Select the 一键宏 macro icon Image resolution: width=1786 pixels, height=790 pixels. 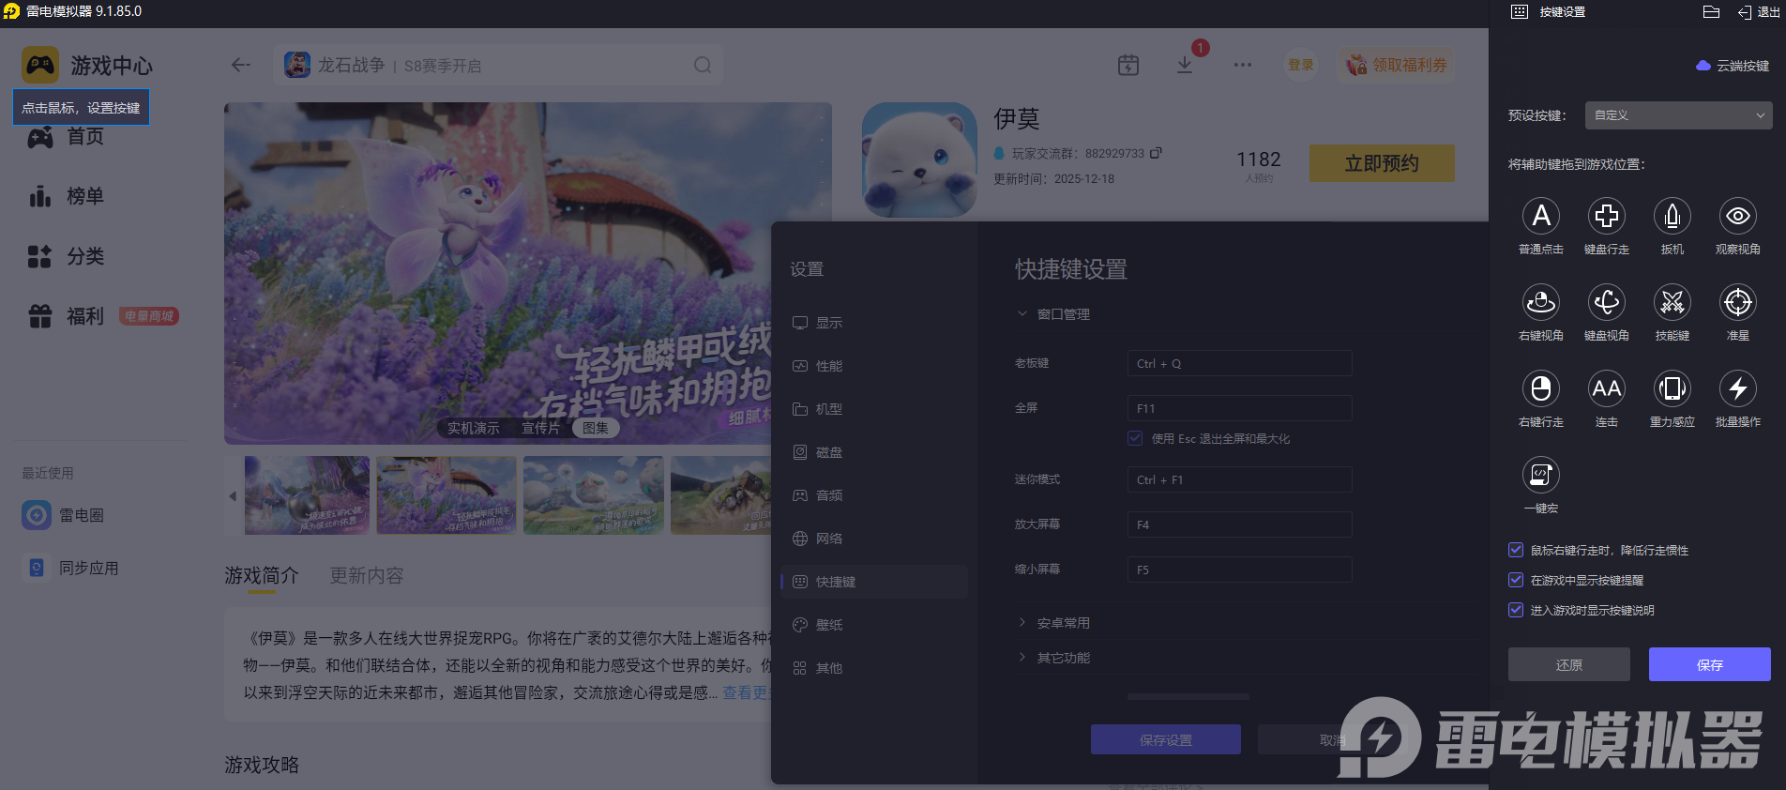point(1540,475)
